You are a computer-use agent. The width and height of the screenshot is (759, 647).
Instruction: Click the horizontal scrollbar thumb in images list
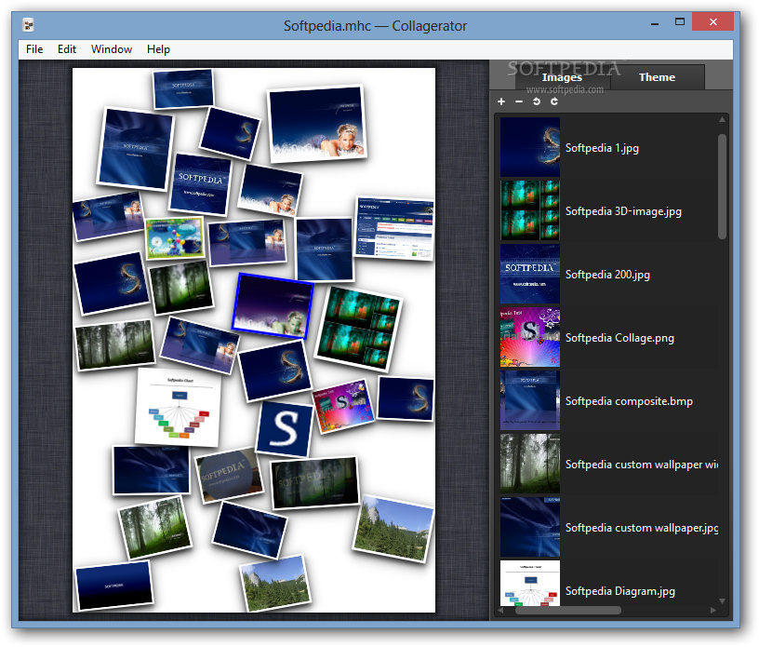point(567,610)
